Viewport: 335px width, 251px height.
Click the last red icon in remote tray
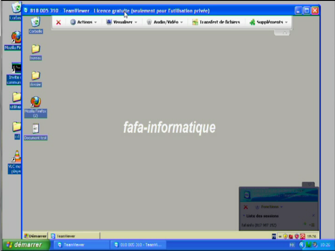(x=302, y=236)
